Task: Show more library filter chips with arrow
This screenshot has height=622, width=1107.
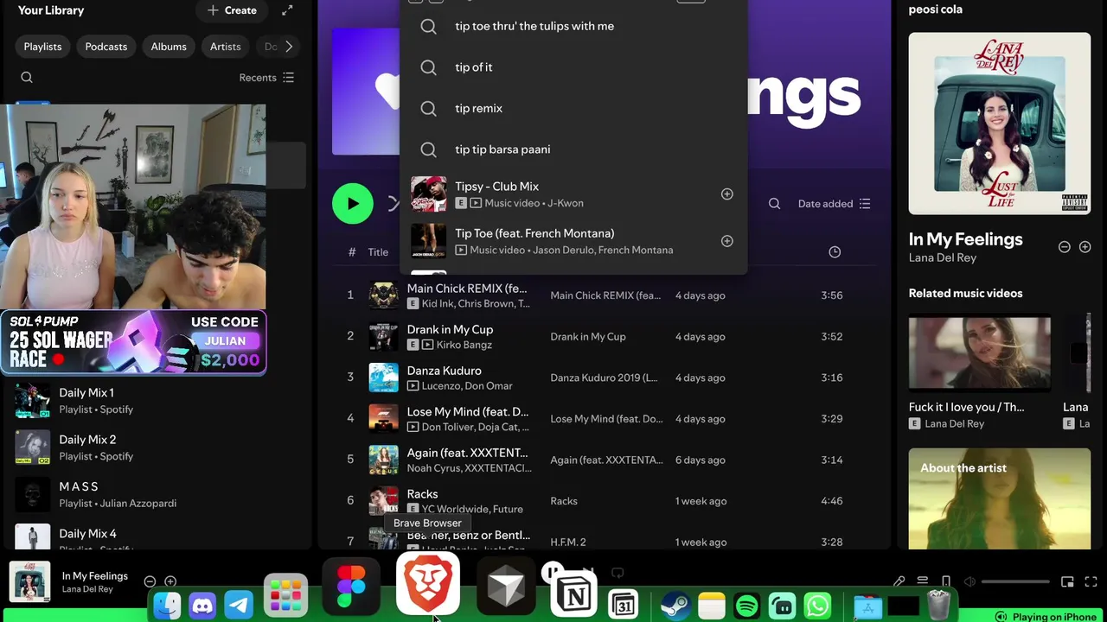Action: pos(289,47)
